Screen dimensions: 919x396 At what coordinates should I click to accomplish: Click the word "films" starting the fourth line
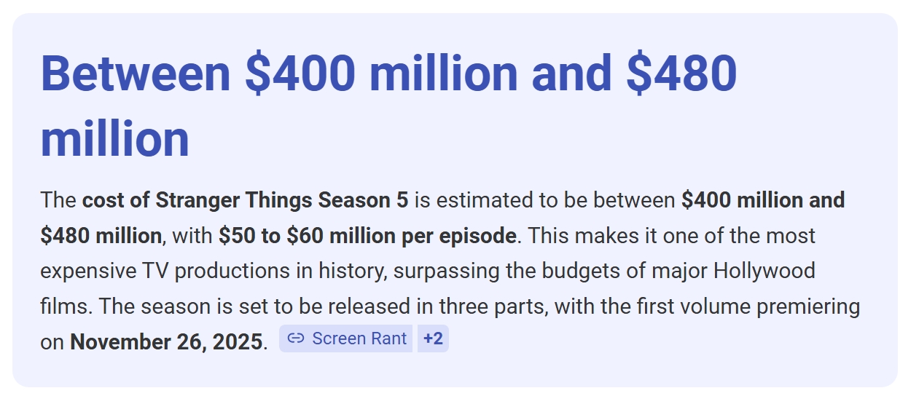point(66,306)
